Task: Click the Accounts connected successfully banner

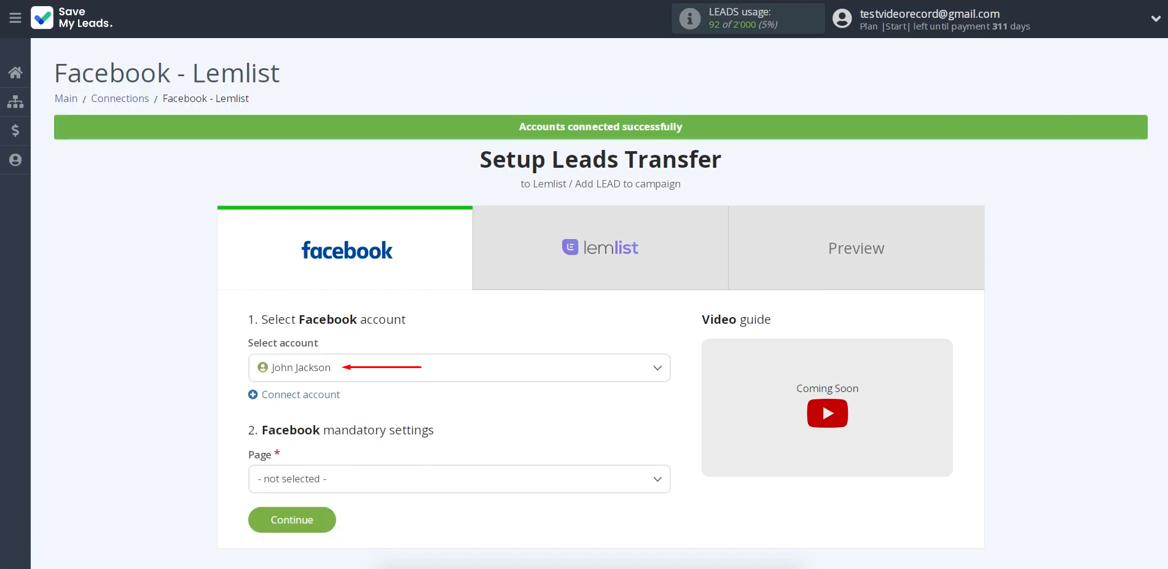Action: click(x=600, y=127)
